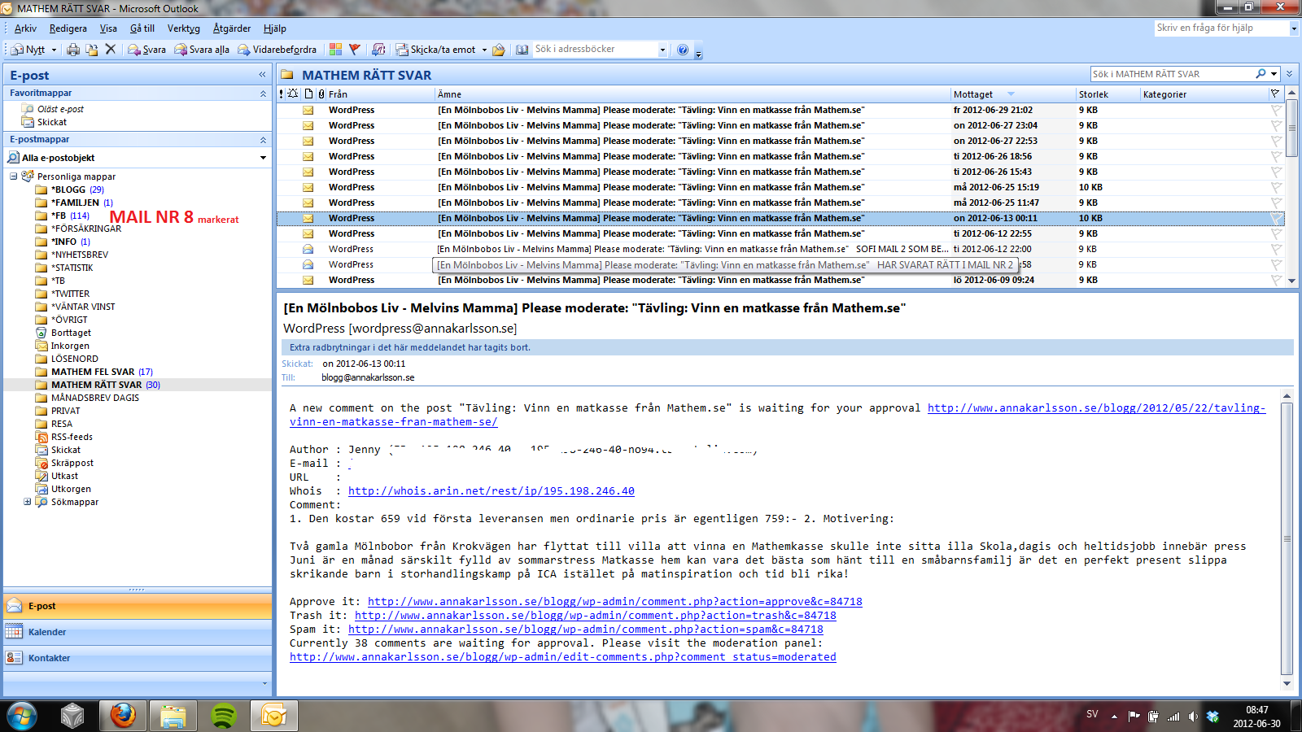The height and width of the screenshot is (732, 1302).
Task: Open the MATHEM FEL SVAR folder
Action: [x=93, y=372]
